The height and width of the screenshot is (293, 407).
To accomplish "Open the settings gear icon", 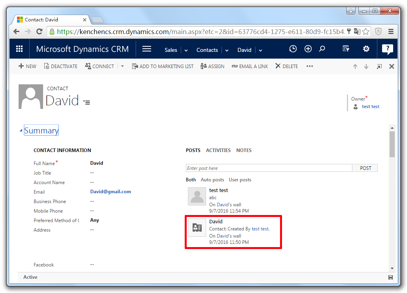I will coord(366,49).
